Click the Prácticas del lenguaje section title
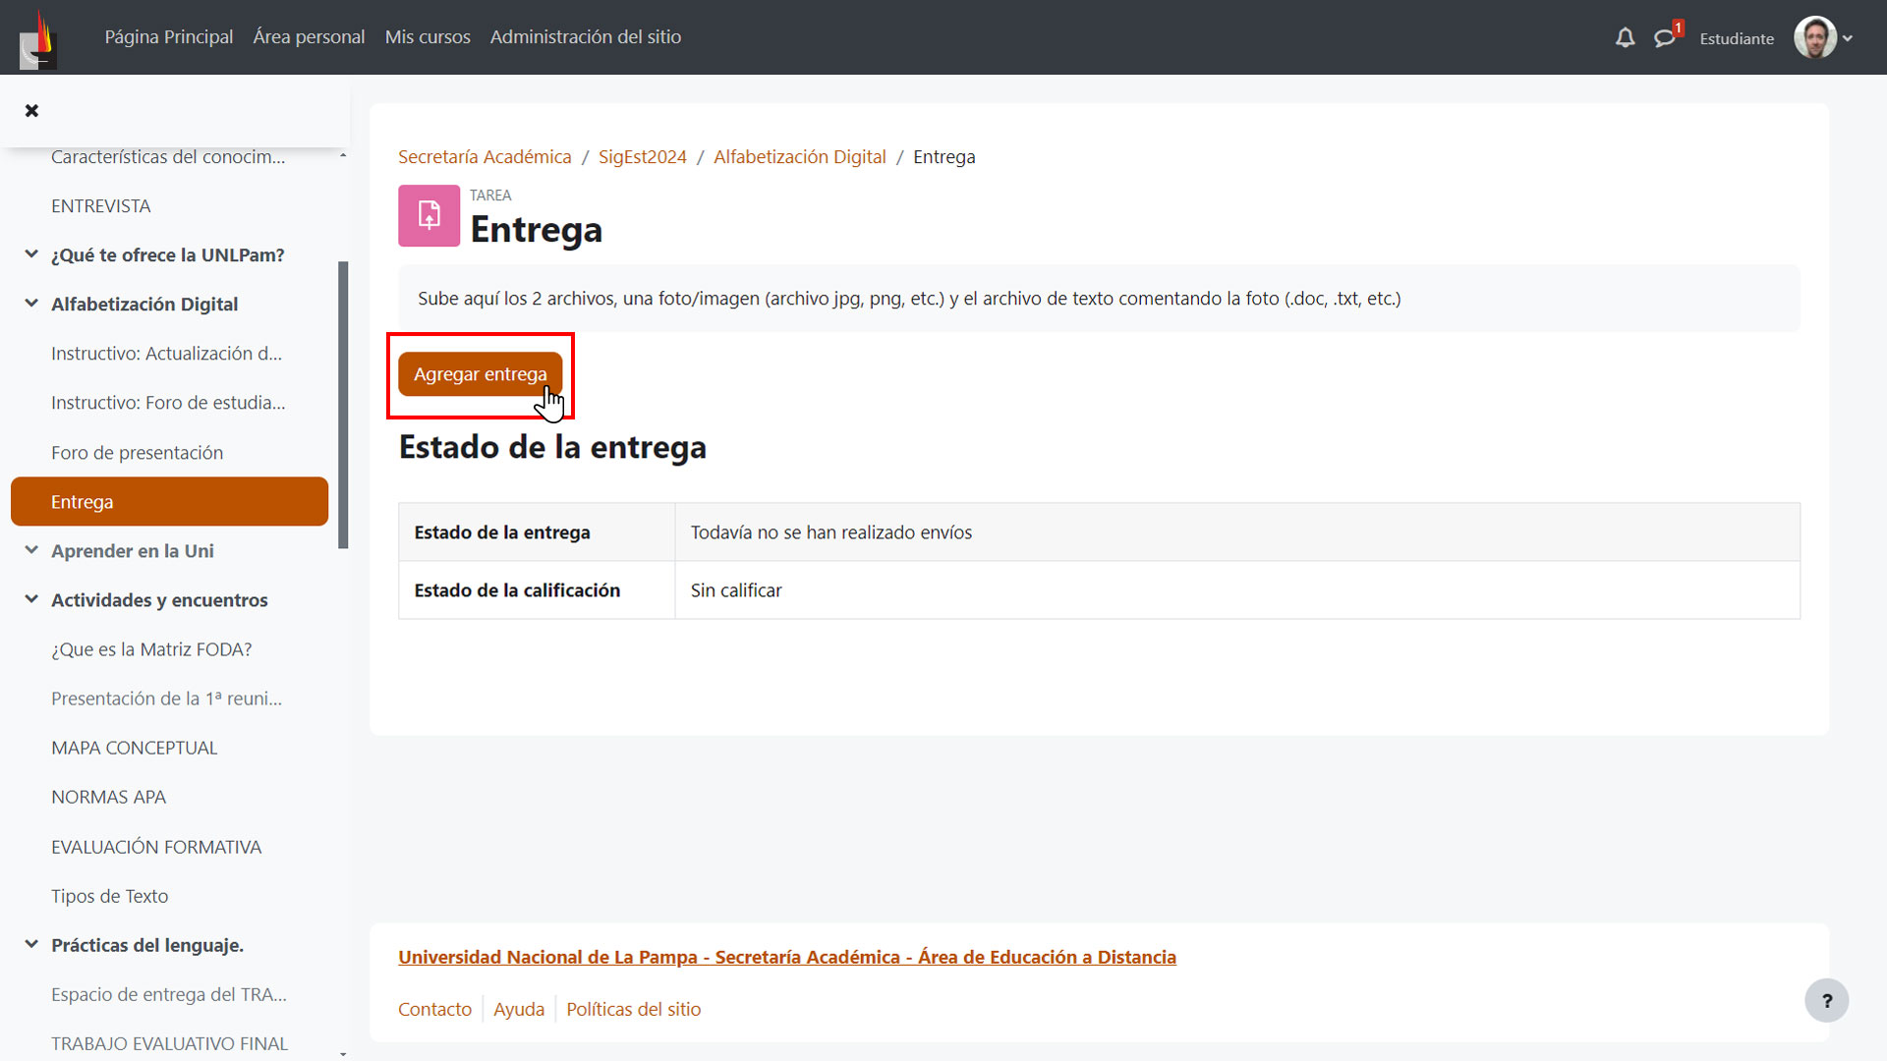The image size is (1887, 1061). point(147,945)
